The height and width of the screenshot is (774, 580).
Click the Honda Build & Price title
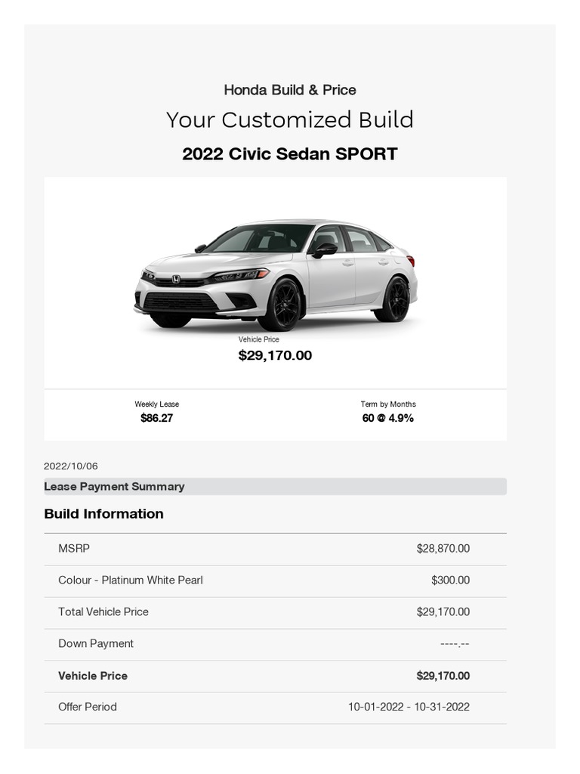click(290, 90)
